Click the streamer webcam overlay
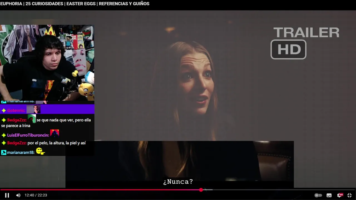The width and height of the screenshot is (356, 200). [x=47, y=63]
